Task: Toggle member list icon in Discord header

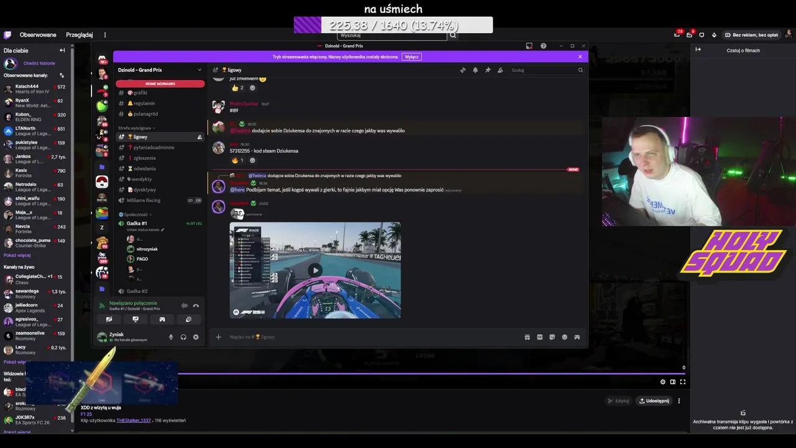Action: [500, 70]
